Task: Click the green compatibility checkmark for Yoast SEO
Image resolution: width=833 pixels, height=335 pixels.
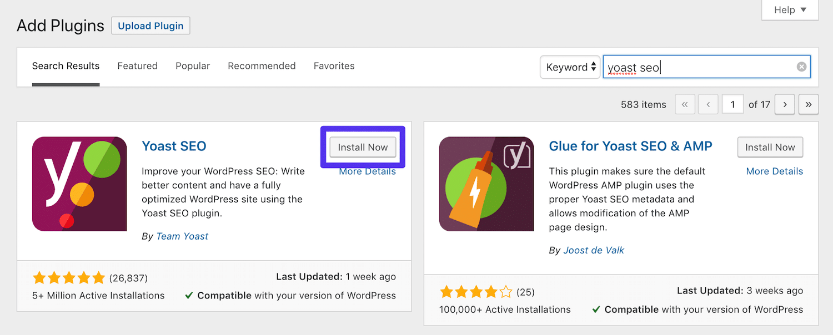Action: click(188, 295)
